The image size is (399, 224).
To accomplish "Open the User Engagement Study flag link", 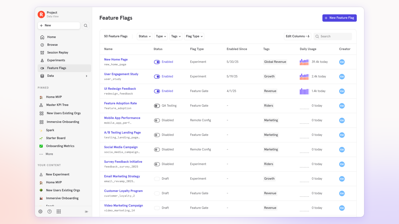I will [121, 74].
